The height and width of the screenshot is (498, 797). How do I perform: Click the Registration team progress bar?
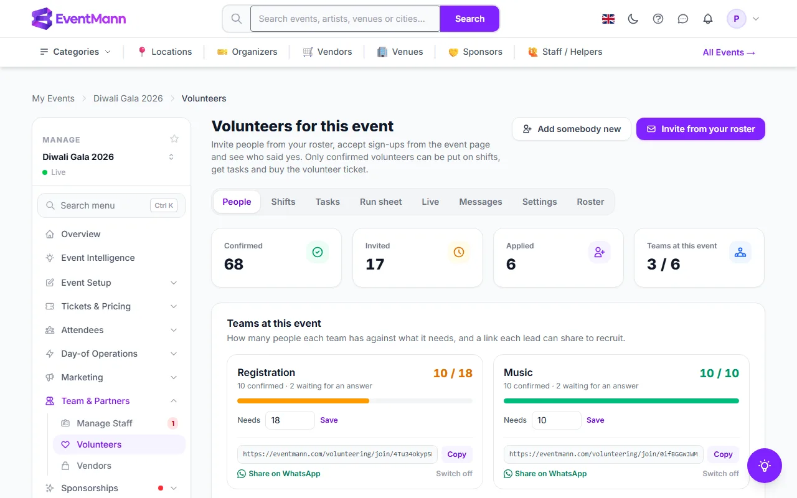tap(355, 401)
